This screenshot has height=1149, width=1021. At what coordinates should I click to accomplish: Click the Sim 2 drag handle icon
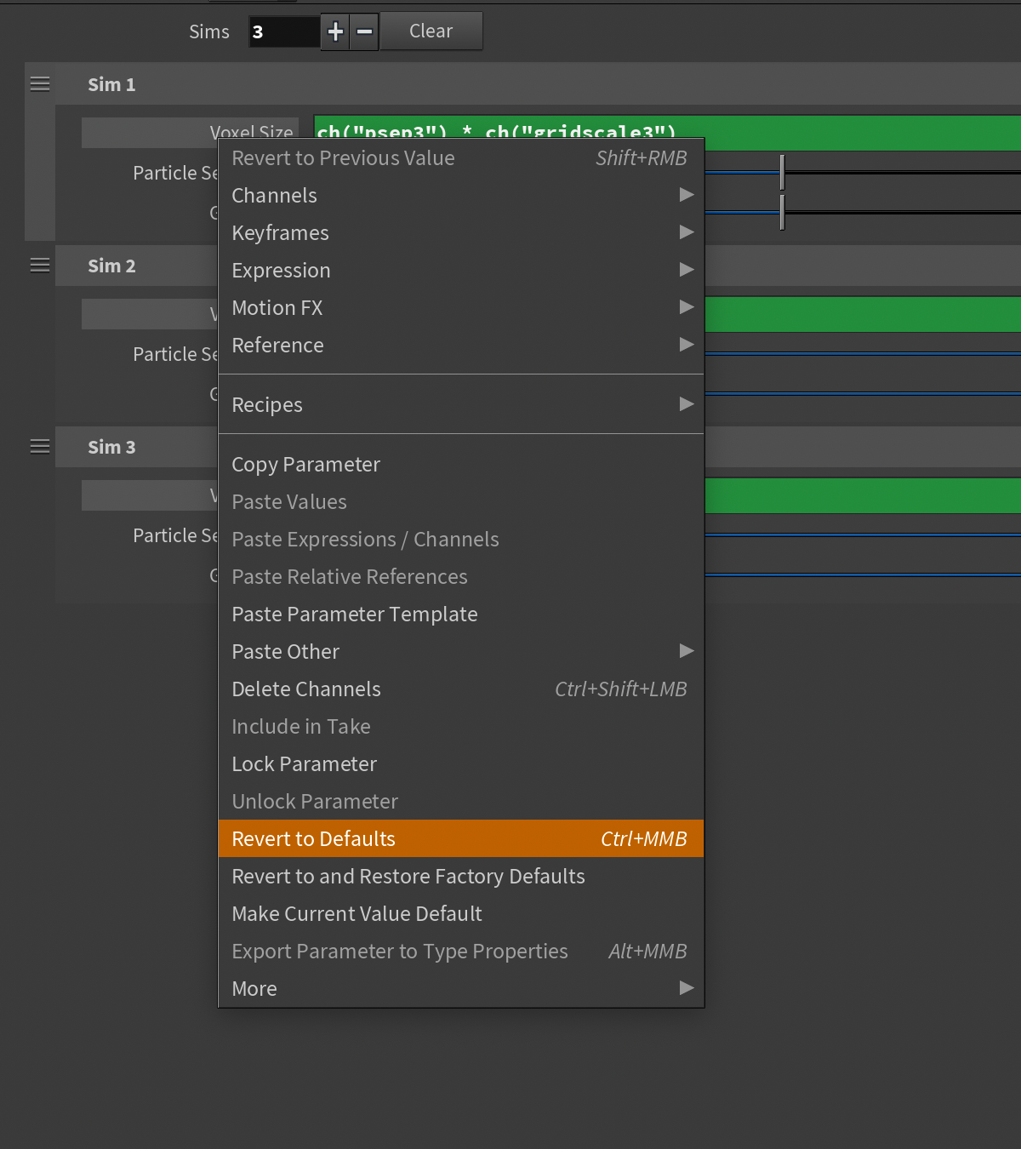(40, 266)
